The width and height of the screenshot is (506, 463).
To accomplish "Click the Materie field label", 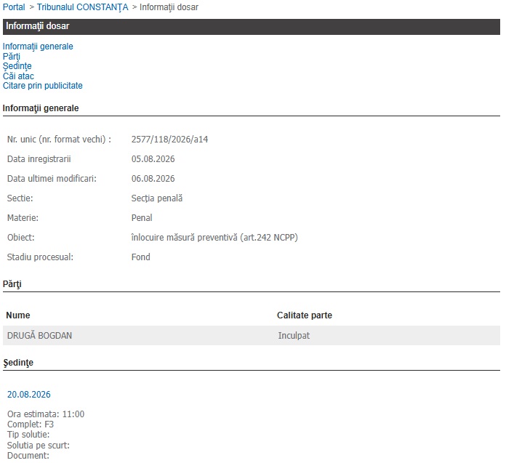I will pyautogui.click(x=23, y=218).
